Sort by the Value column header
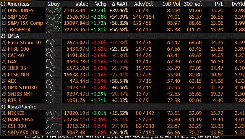This screenshot has height=139, width=245. pyautogui.click(x=82, y=4)
